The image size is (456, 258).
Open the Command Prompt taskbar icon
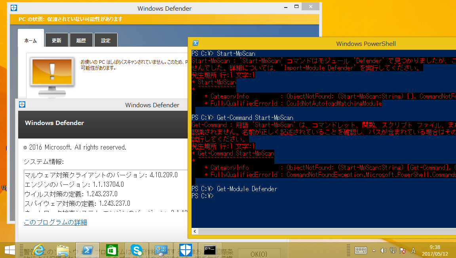click(210, 250)
